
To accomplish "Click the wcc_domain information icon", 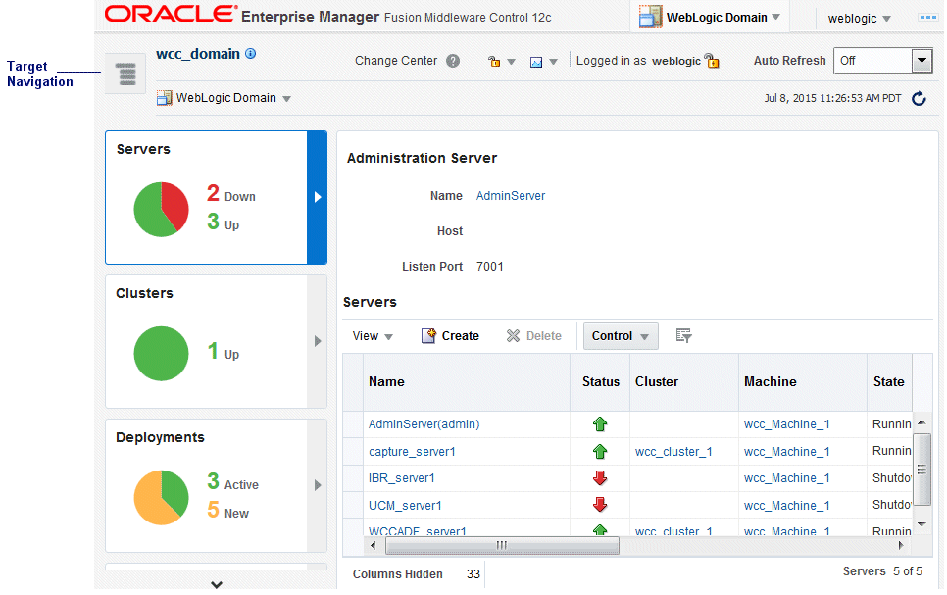I will pos(251,54).
